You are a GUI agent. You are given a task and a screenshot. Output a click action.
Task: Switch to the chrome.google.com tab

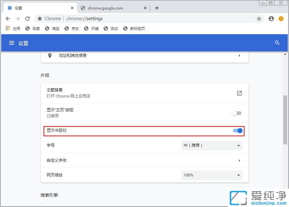click(x=106, y=8)
